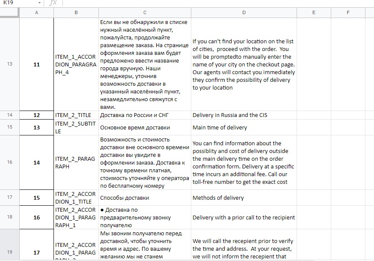Click cell containing number 16 in column A

point(36,217)
